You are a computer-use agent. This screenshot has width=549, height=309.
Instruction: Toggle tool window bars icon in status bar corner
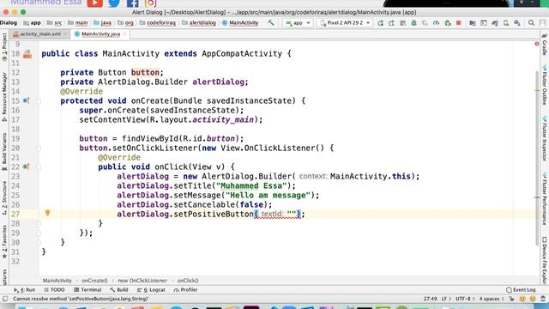click(x=5, y=299)
